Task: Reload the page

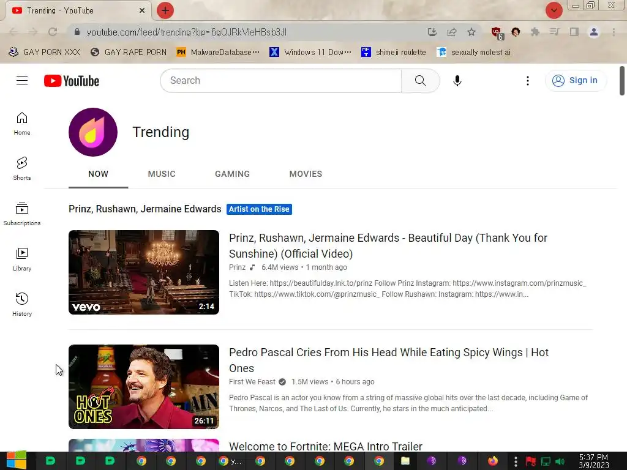Action: point(53,32)
